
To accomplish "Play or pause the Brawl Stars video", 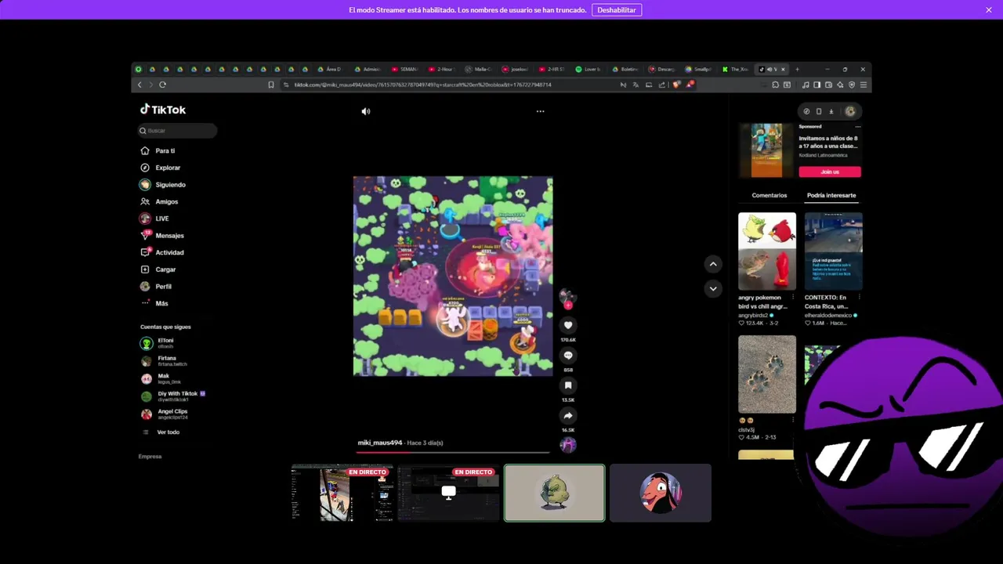I will click(x=453, y=276).
